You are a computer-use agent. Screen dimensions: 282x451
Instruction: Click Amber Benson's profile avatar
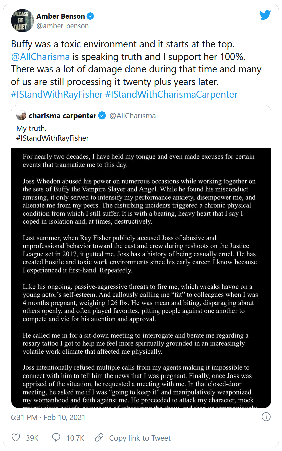click(22, 21)
